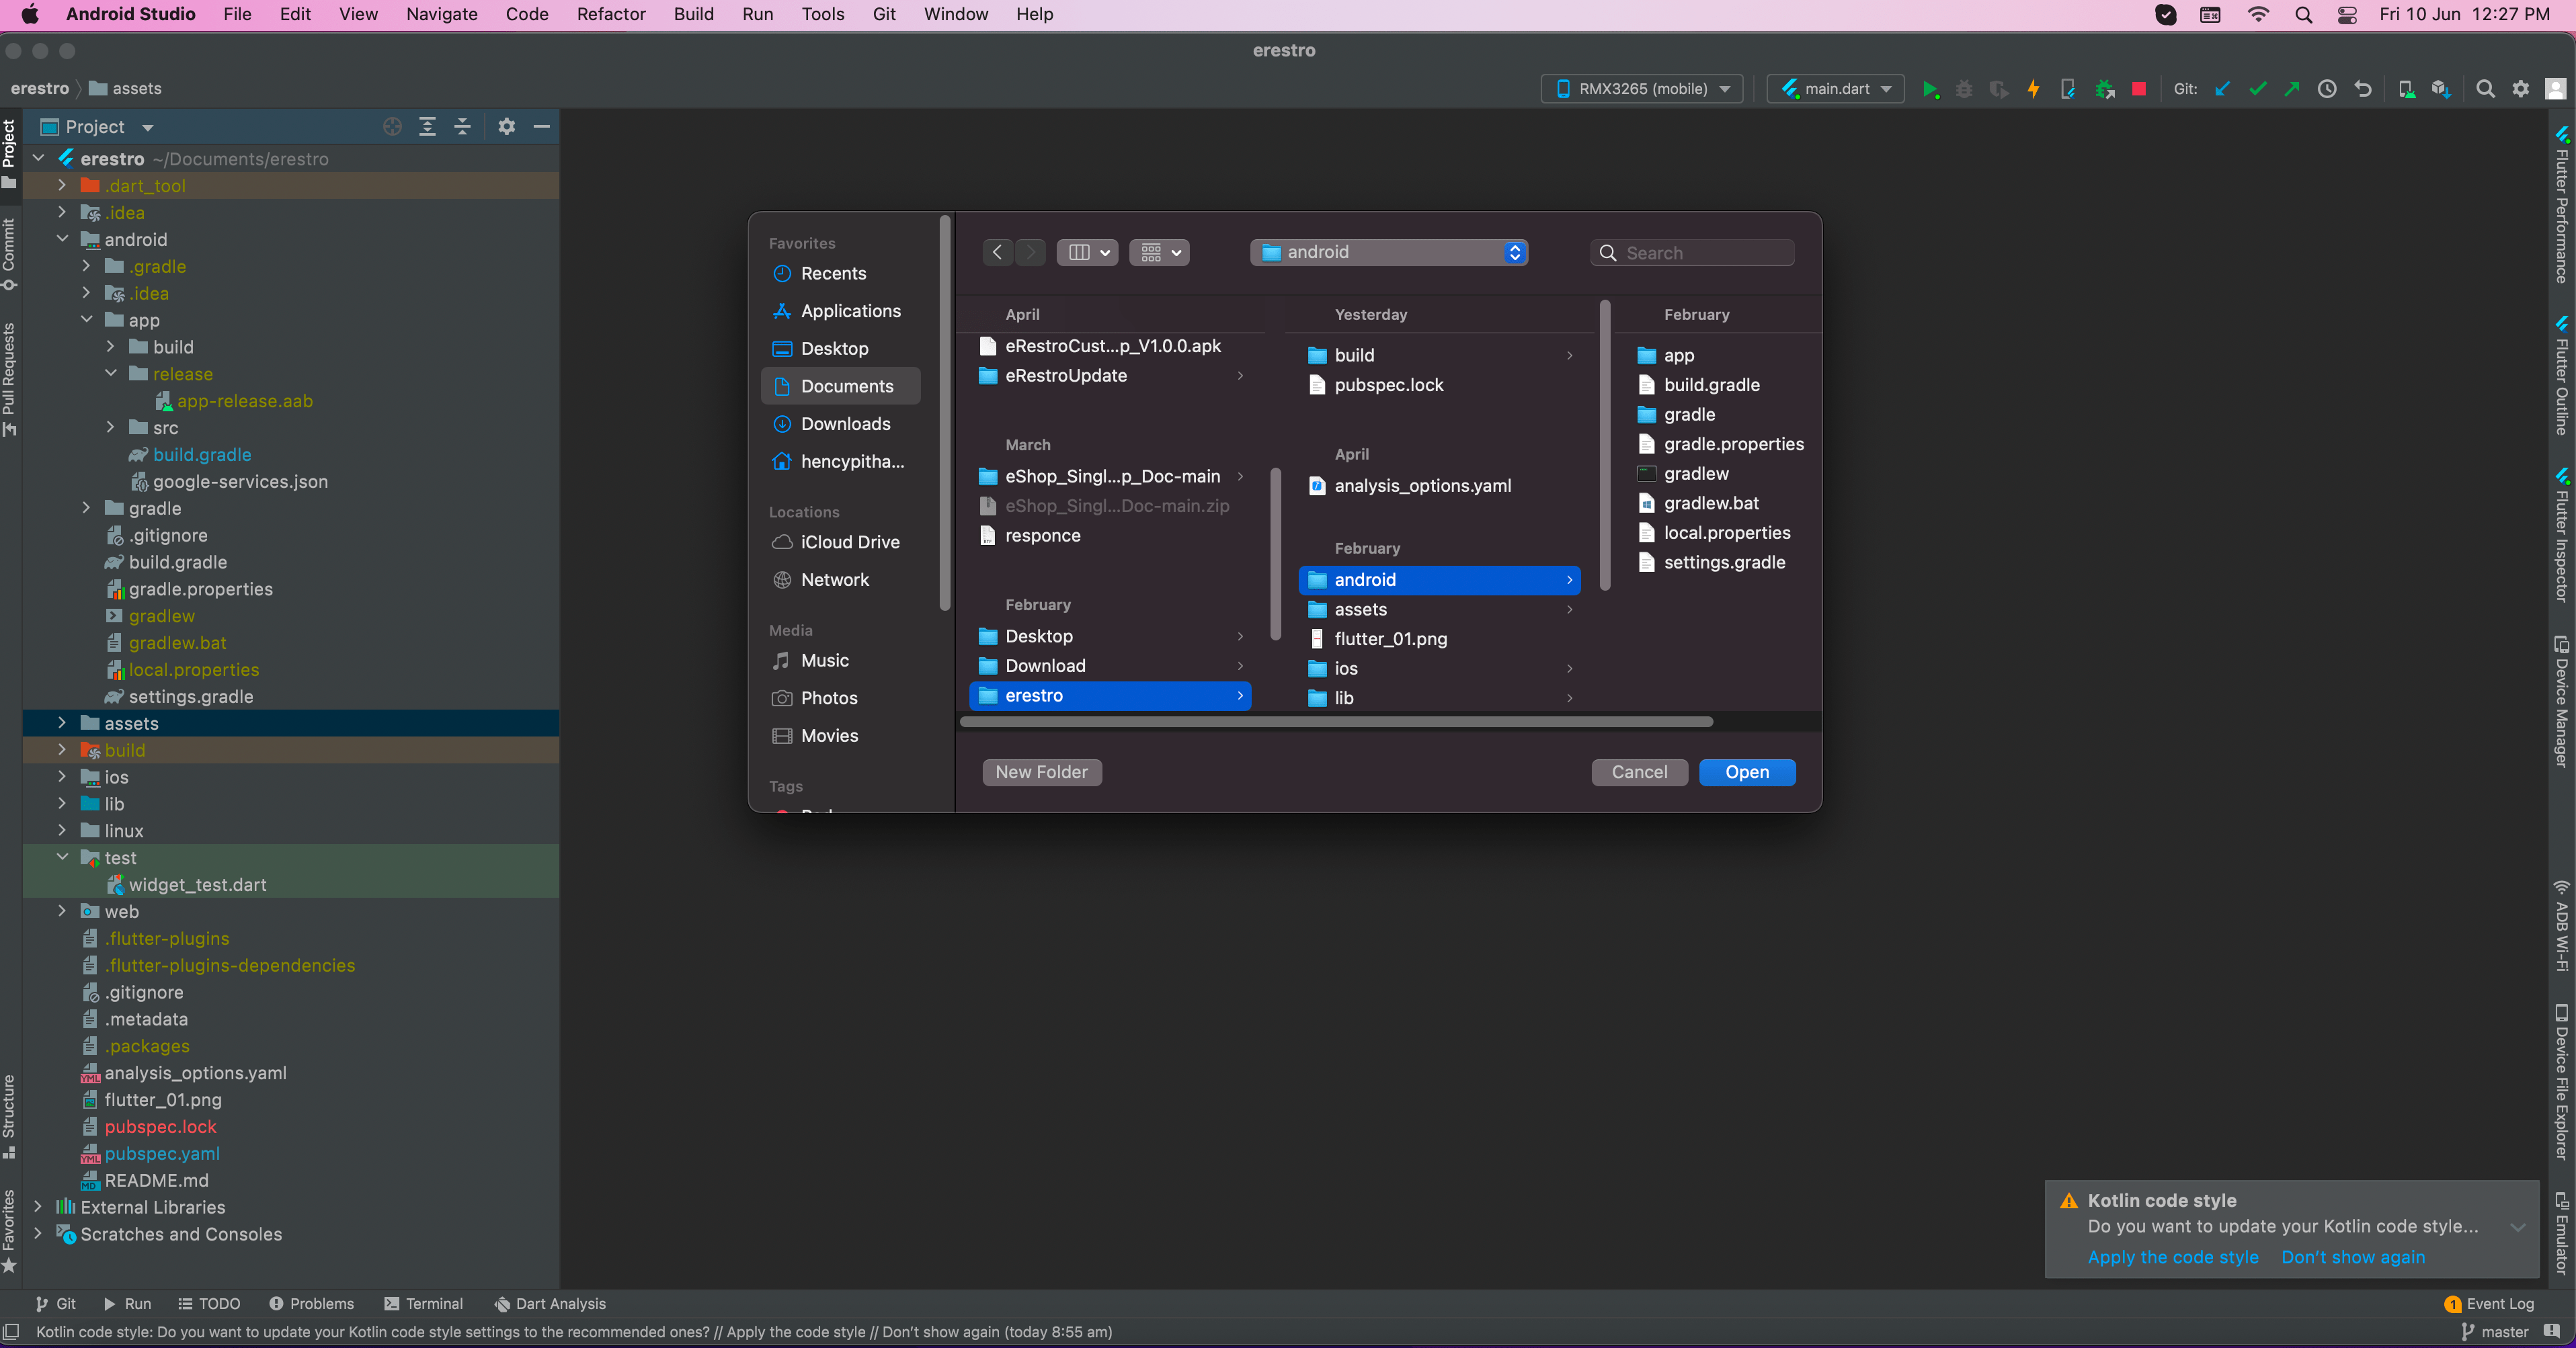Select Downloads in dialog Favorites sidebar
This screenshot has height=1348, width=2576.
pyautogui.click(x=840, y=423)
